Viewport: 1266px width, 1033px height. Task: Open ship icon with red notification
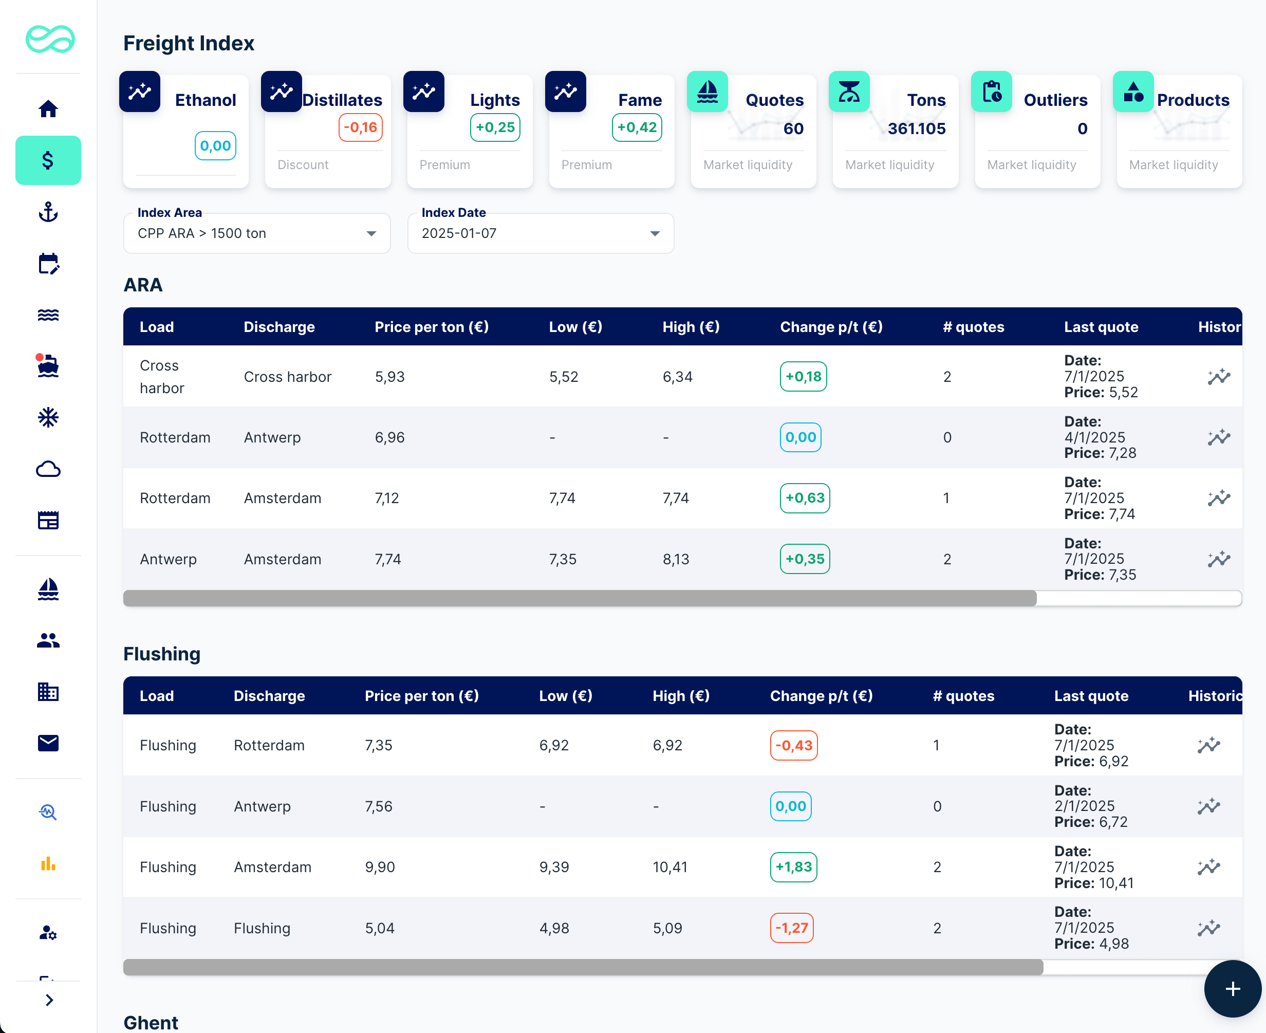pyautogui.click(x=48, y=366)
